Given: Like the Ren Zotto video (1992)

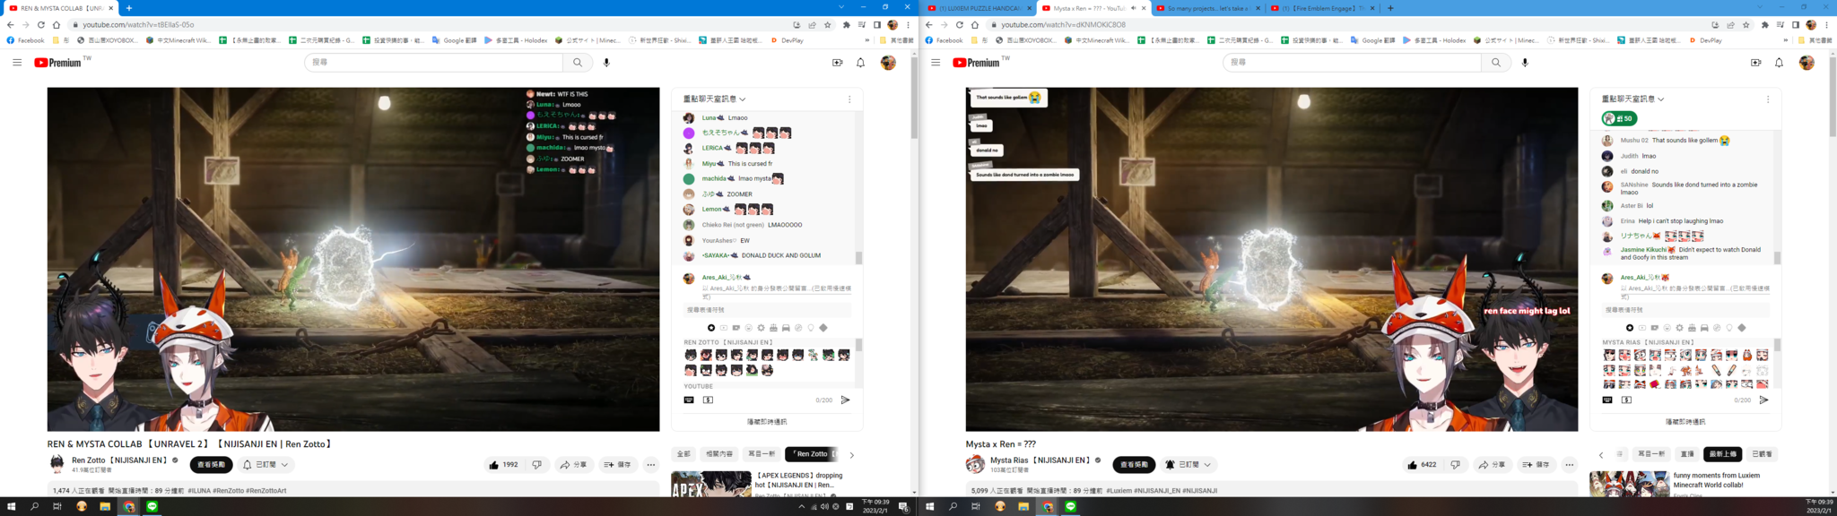Looking at the screenshot, I should pyautogui.click(x=503, y=465).
